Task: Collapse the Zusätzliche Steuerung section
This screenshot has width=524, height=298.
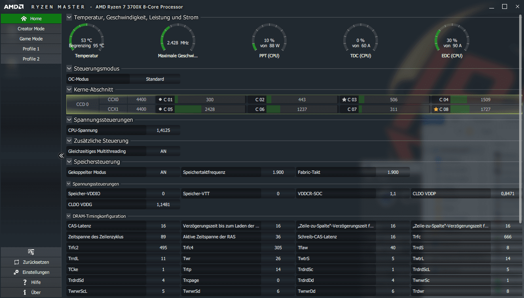Action: 69,141
